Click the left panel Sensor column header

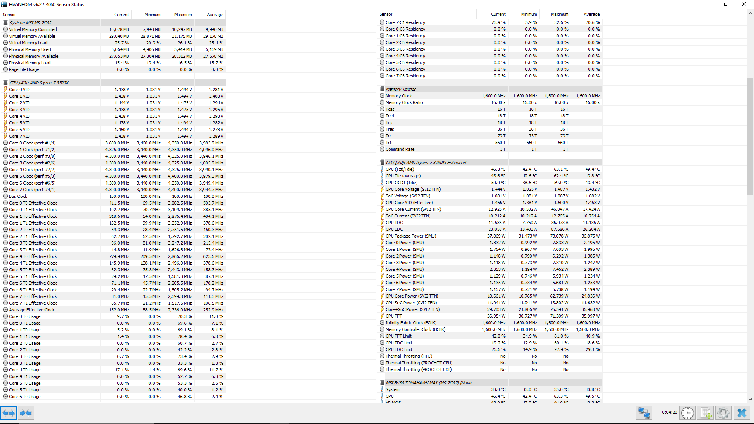point(9,15)
